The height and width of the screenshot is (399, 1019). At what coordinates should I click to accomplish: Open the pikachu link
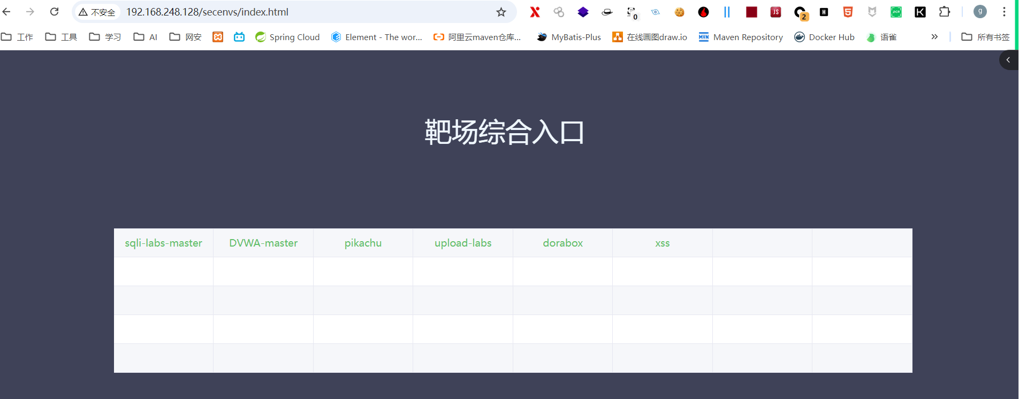pyautogui.click(x=363, y=243)
